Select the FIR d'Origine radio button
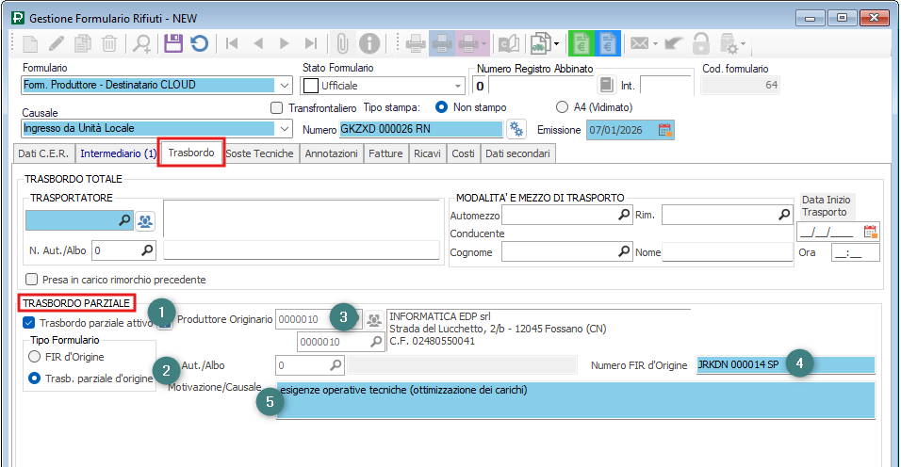The width and height of the screenshot is (901, 467). [35, 357]
